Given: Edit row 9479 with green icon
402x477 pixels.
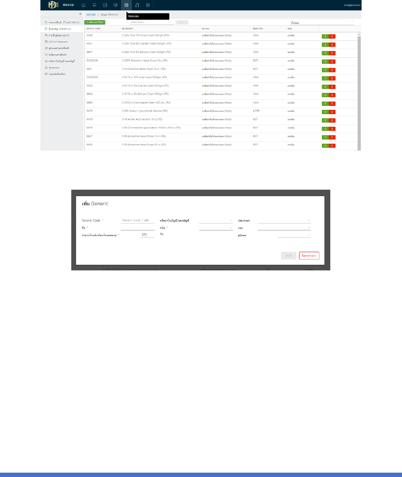Looking at the screenshot, I should point(325,112).
